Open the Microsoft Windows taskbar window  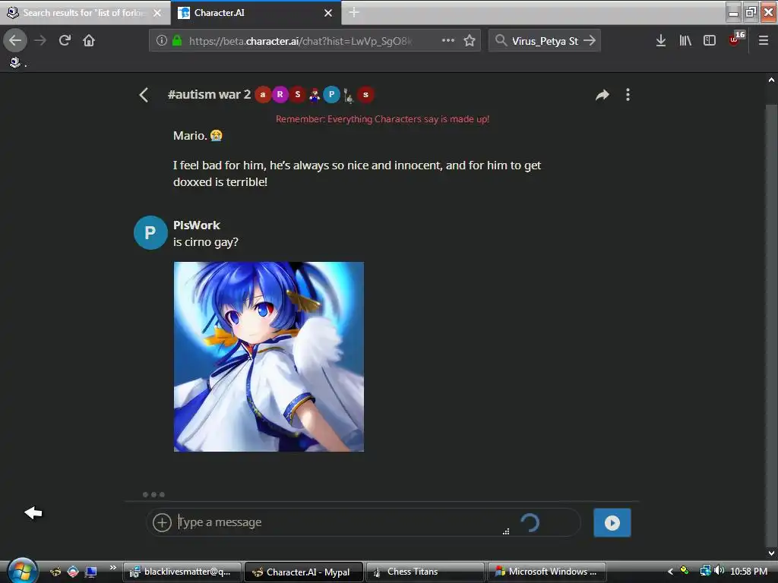547,572
